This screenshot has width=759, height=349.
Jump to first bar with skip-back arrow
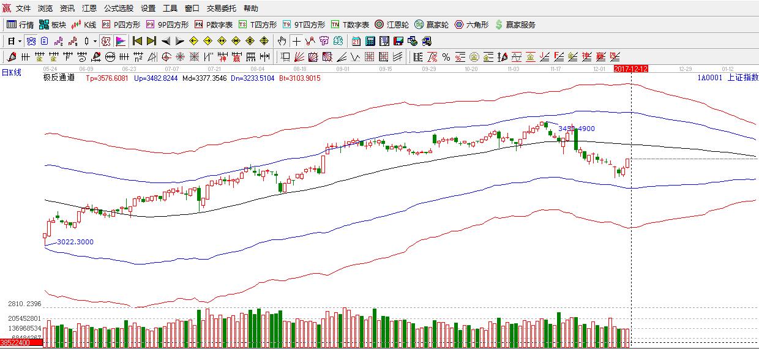[x=137, y=42]
